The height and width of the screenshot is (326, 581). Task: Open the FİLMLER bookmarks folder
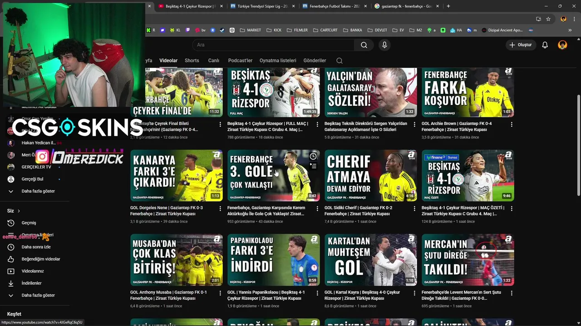297,30
